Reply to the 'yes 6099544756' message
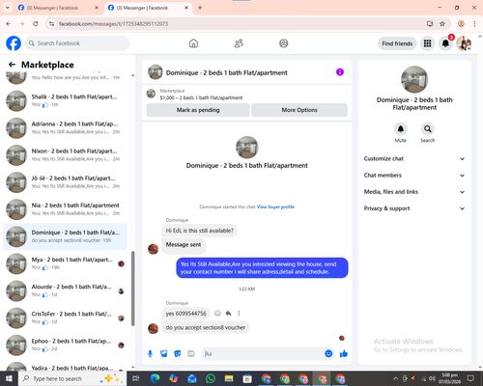Screen dimensions: 483x386 pos(228,314)
